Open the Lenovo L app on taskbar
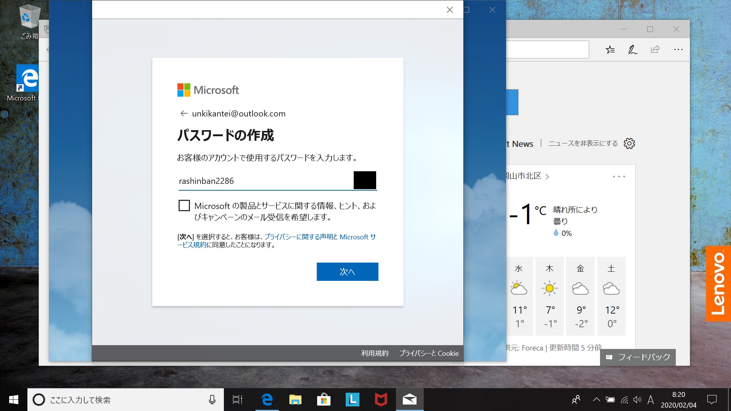The height and width of the screenshot is (411, 731). point(352,400)
